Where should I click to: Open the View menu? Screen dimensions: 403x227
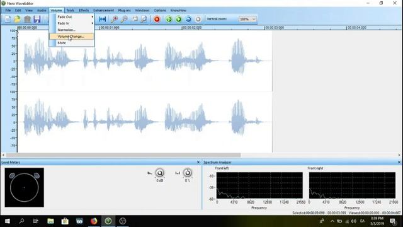(29, 10)
